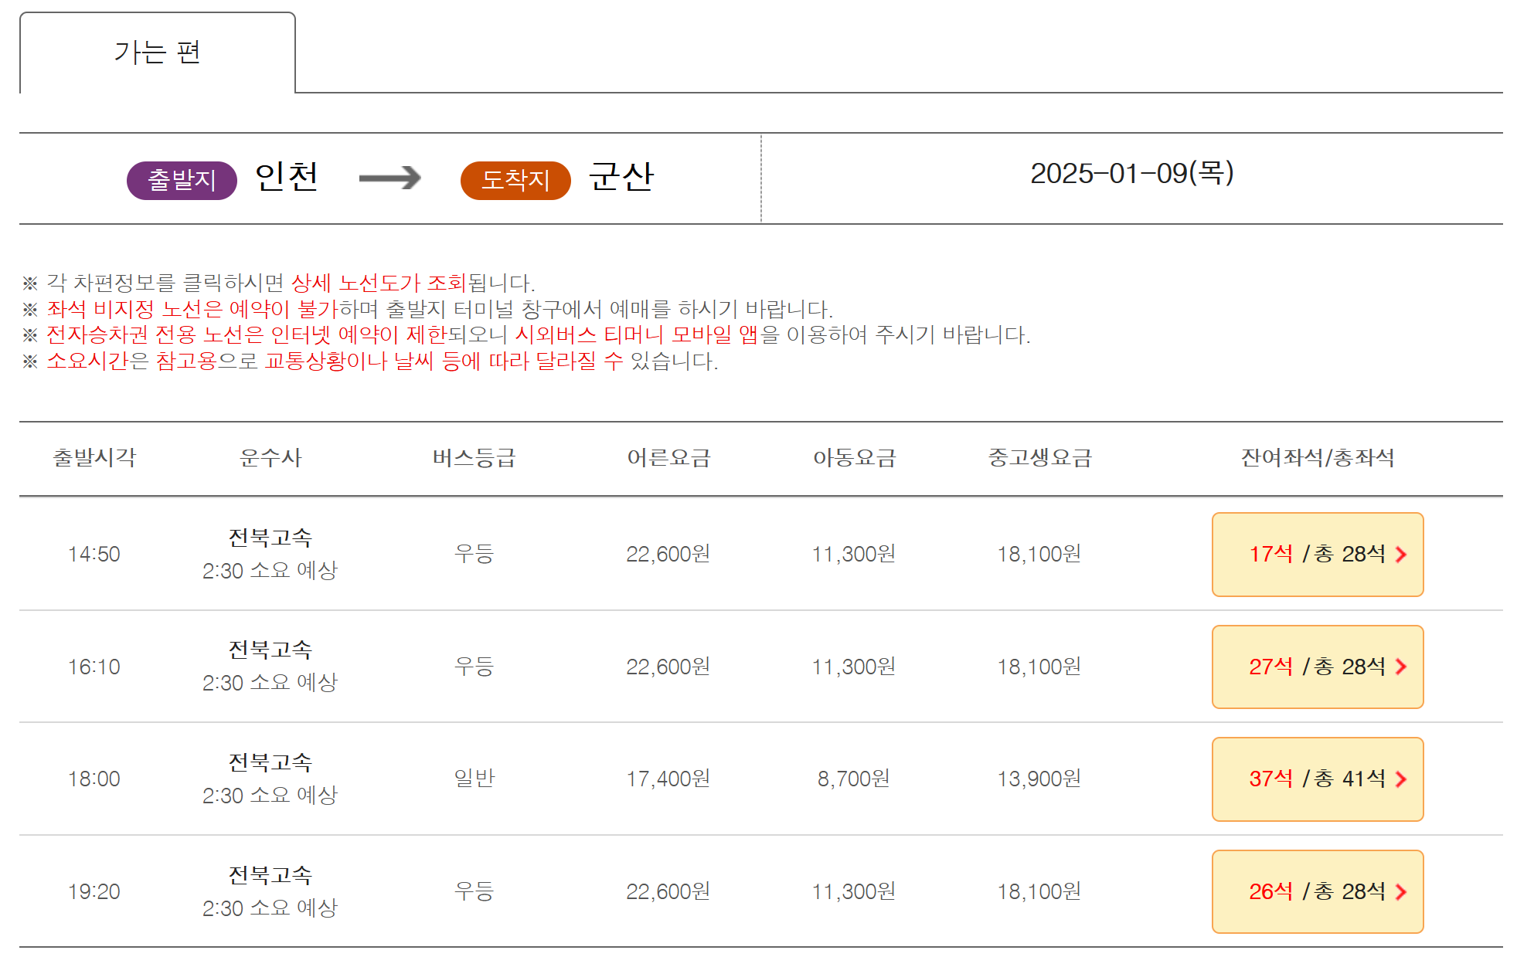Click the 출발시각 column header
The height and width of the screenshot is (957, 1534).
point(94,458)
